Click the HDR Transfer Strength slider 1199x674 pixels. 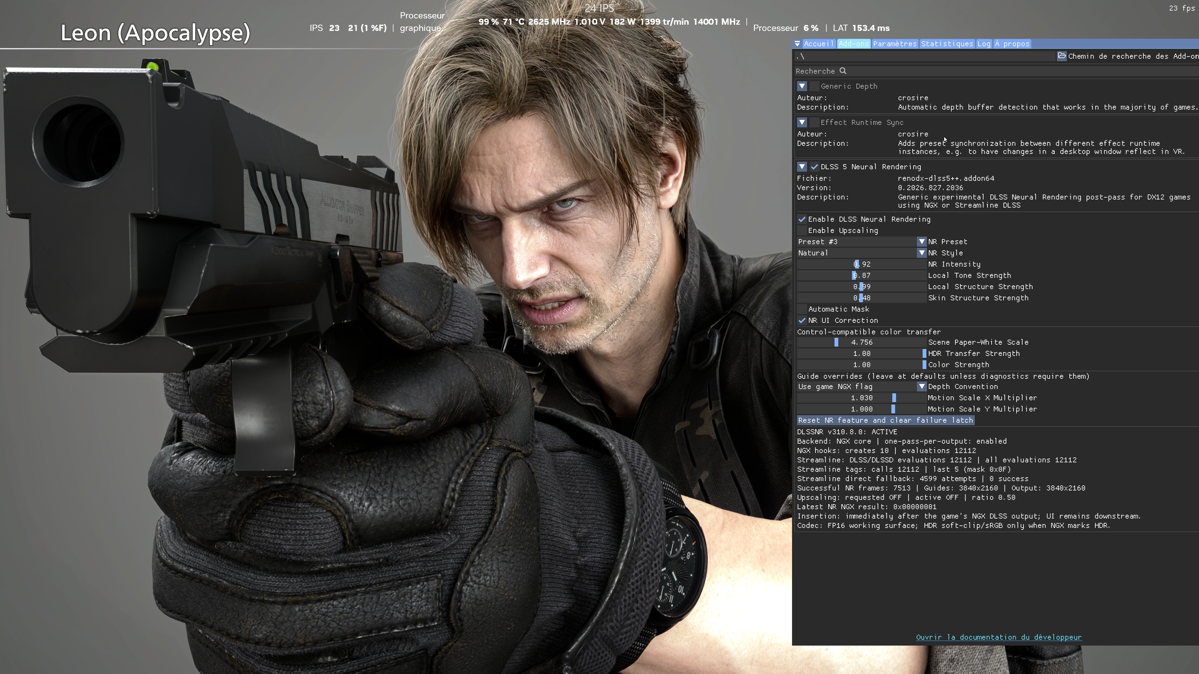pyautogui.click(x=862, y=353)
